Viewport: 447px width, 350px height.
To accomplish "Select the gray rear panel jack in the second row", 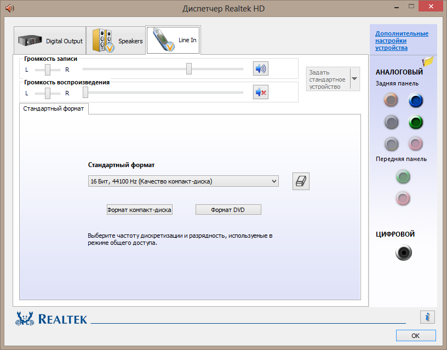I will (x=391, y=122).
